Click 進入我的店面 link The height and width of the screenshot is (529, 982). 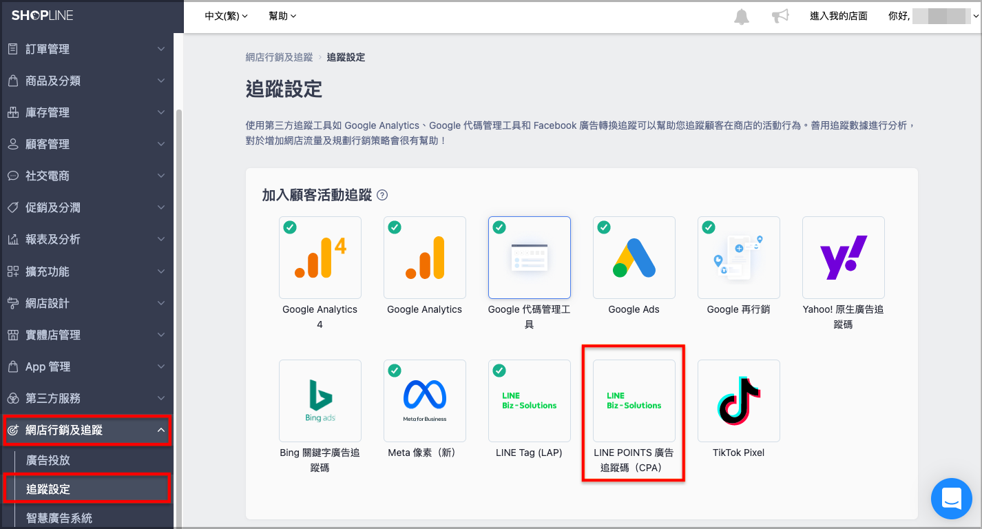(839, 16)
